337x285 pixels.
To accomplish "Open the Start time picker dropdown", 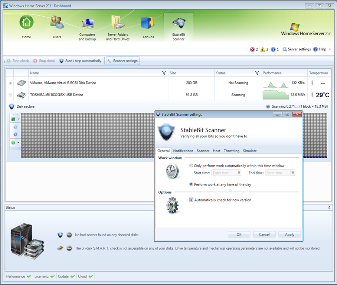I will 239,173.
